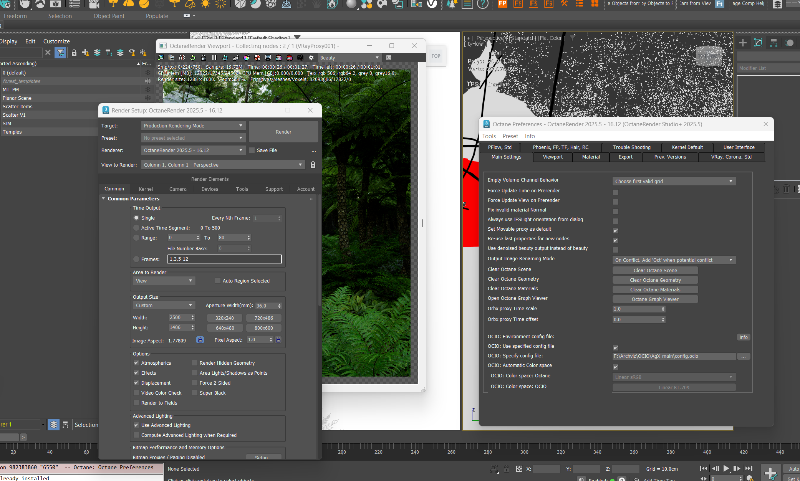The width and height of the screenshot is (800, 481).
Task: Lock the image aspect ratio
Action: click(x=200, y=340)
